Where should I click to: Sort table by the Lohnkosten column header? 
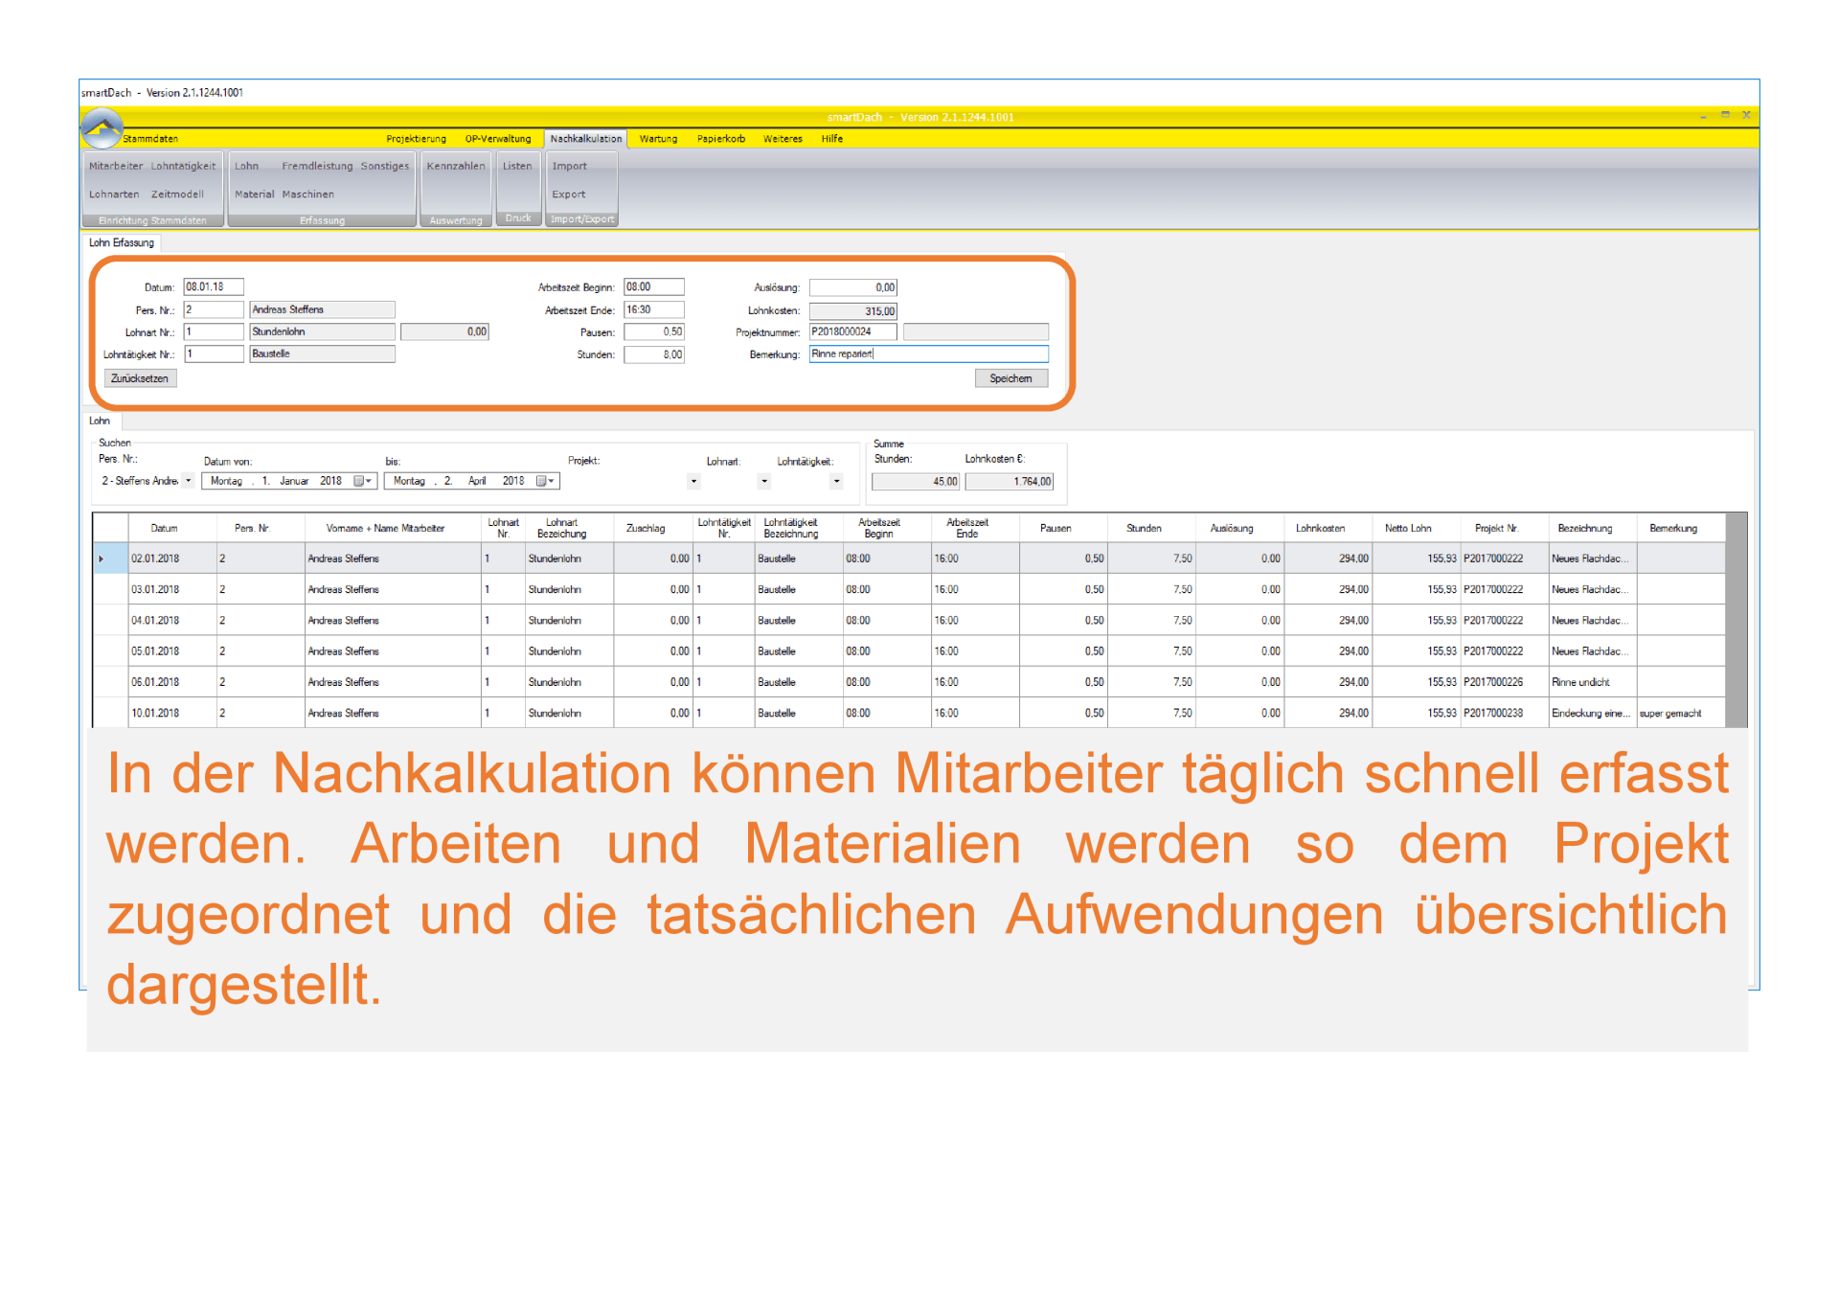[x=1319, y=528]
